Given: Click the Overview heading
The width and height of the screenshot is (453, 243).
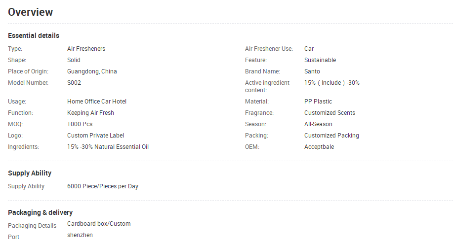Looking at the screenshot, I should pyautogui.click(x=31, y=12).
